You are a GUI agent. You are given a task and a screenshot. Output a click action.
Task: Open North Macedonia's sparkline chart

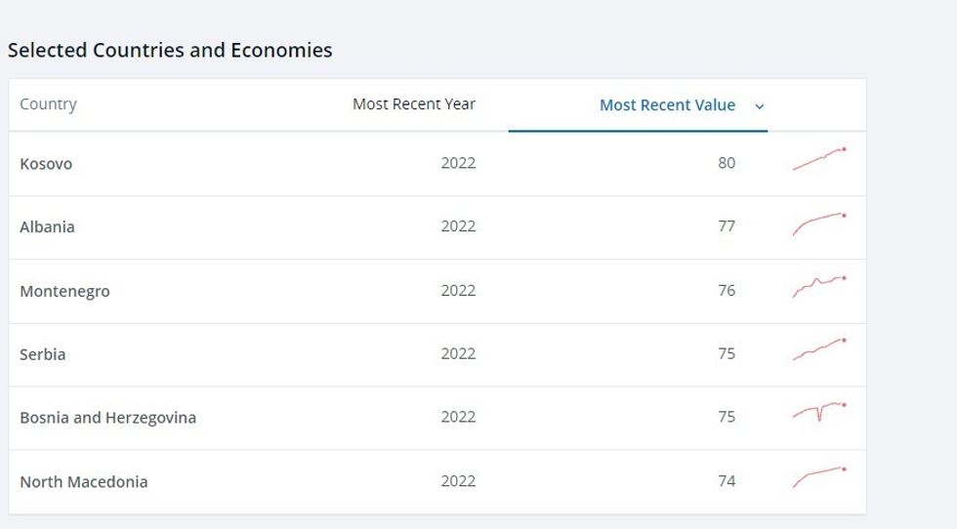click(819, 477)
